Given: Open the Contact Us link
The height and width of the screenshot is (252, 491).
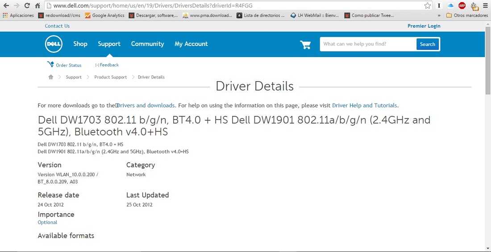Looking at the screenshot, I should tap(57, 26).
